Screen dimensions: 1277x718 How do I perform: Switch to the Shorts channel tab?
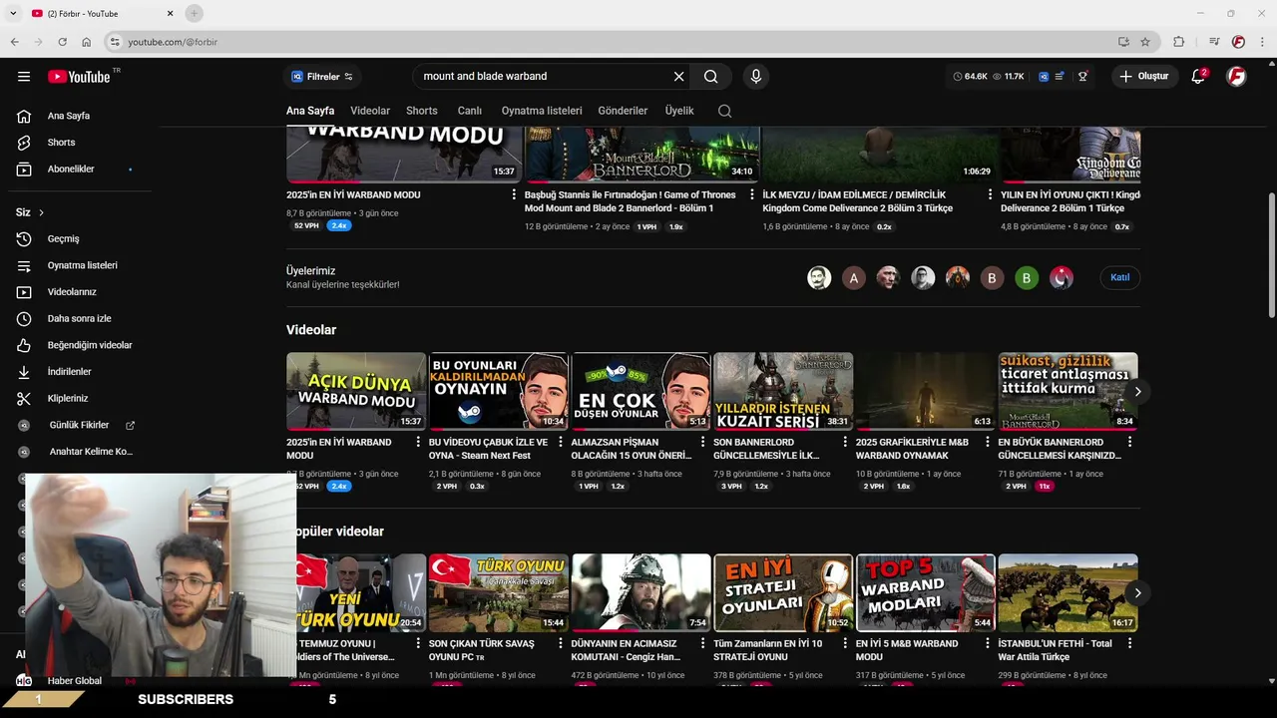point(421,111)
